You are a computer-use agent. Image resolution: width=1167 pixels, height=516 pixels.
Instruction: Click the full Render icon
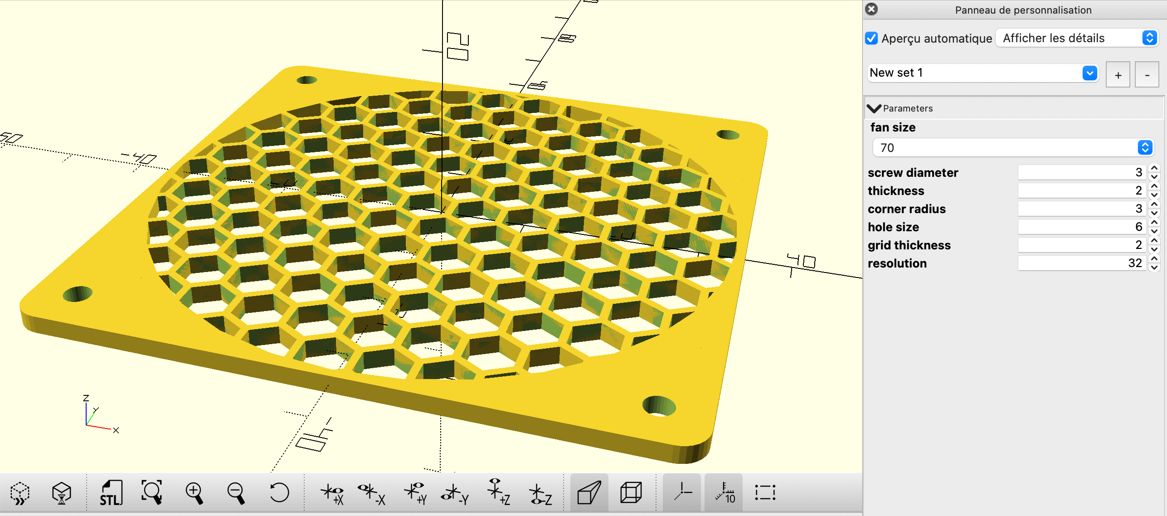(61, 493)
